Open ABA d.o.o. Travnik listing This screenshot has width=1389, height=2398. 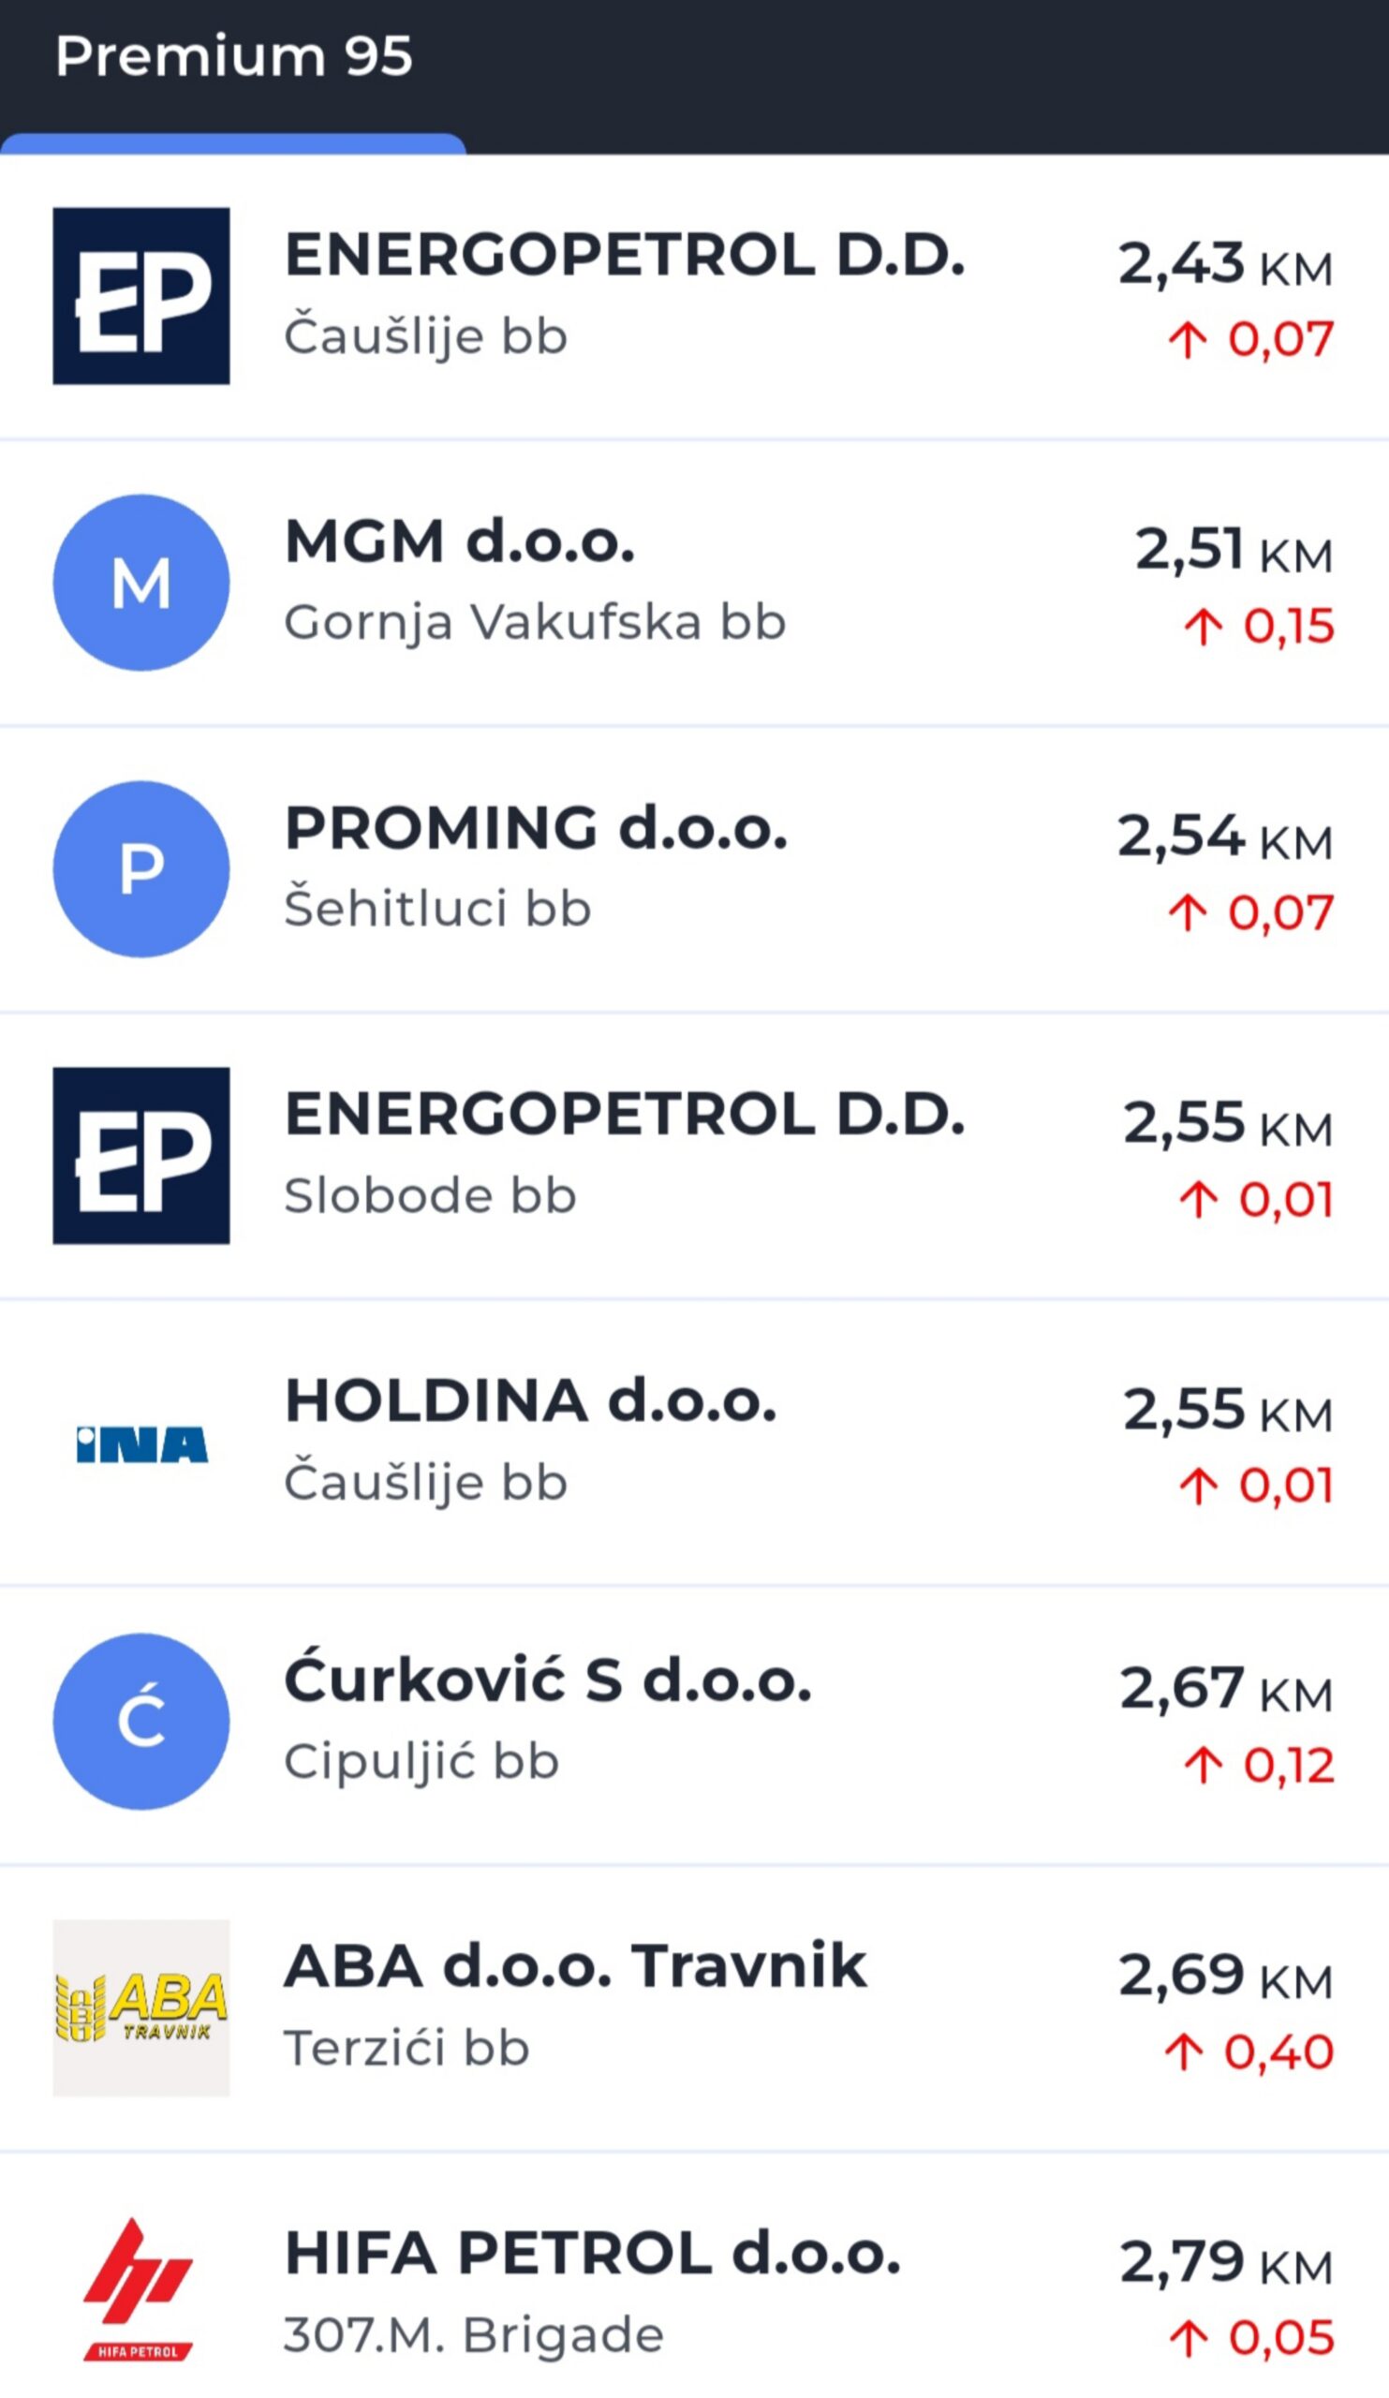[x=575, y=1967]
